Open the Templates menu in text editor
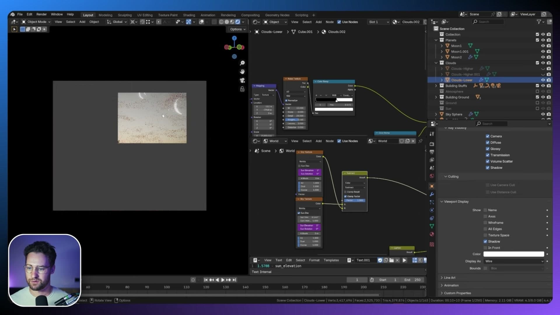This screenshot has width=560, height=315. coord(331,260)
